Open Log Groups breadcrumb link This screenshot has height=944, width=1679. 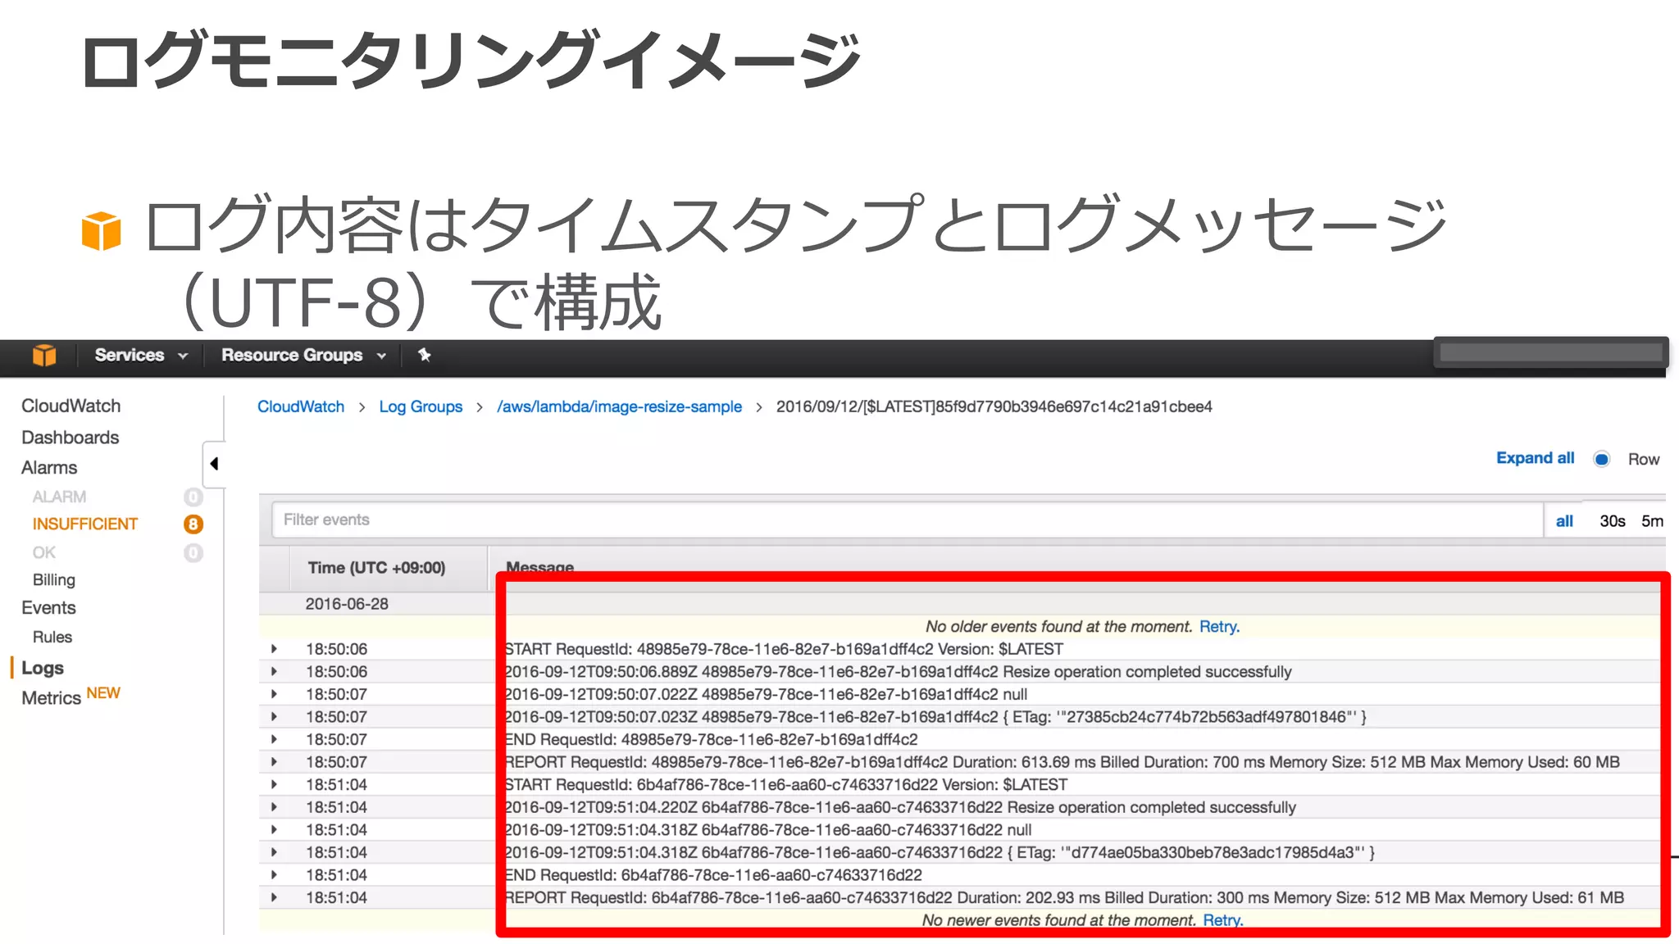(421, 406)
